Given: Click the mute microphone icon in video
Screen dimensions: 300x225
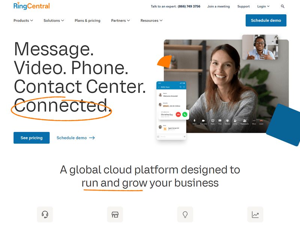Looking at the screenshot, I should (194, 120).
